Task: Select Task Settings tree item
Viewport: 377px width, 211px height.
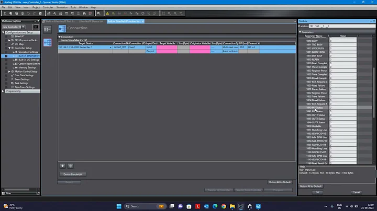Action: [x=21, y=83]
